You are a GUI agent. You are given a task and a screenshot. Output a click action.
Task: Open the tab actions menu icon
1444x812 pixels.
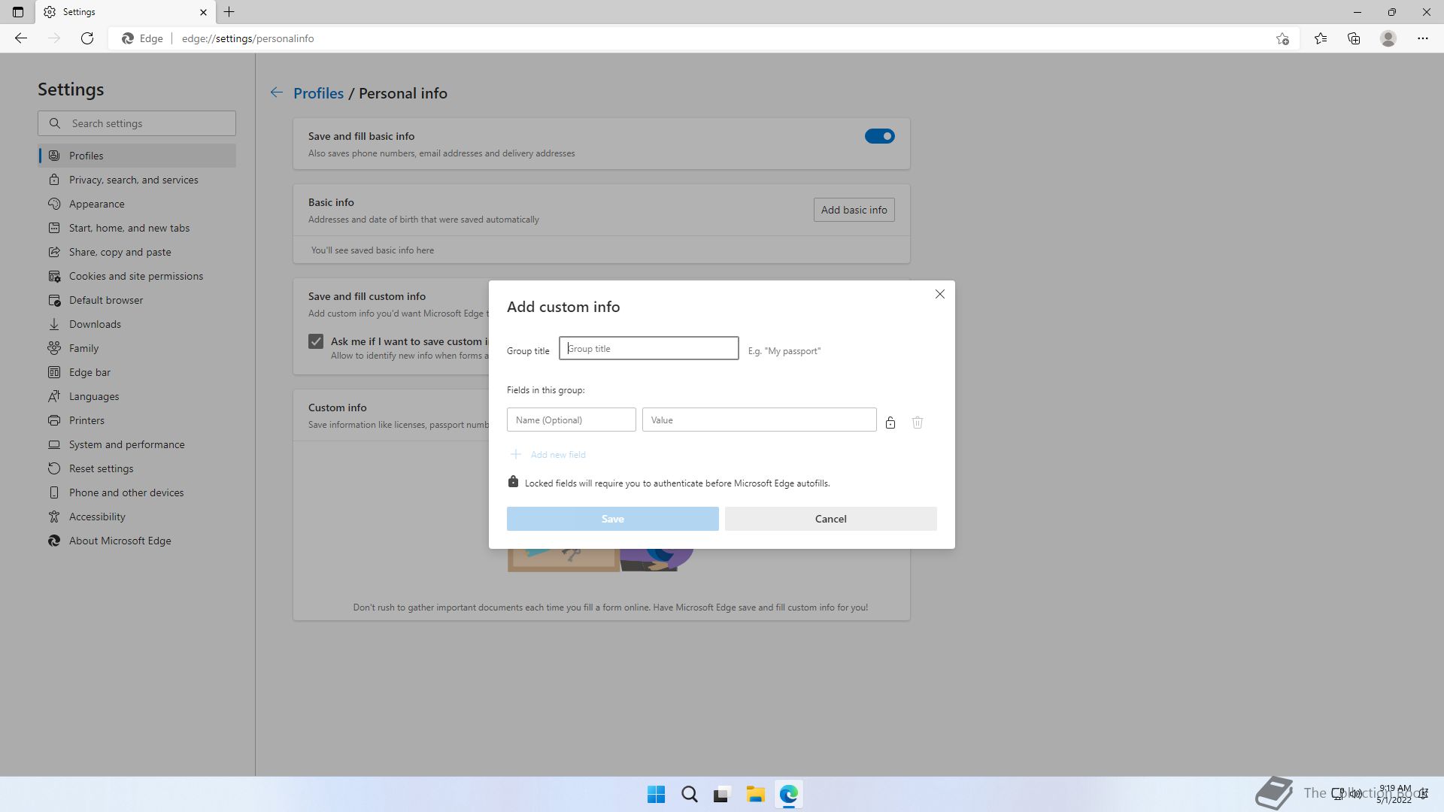18,12
